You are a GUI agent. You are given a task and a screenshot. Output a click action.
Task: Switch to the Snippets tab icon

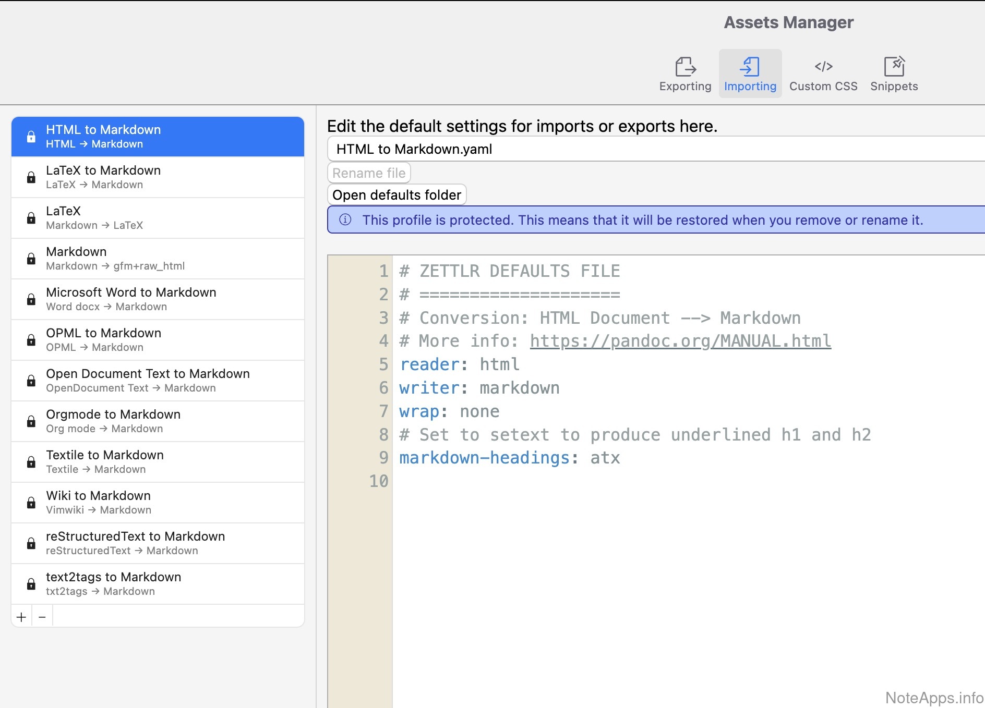pos(894,67)
